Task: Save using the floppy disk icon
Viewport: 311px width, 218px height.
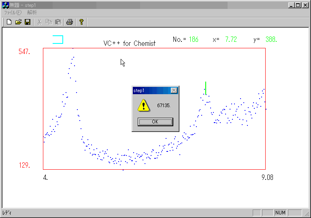Action: click(28, 22)
